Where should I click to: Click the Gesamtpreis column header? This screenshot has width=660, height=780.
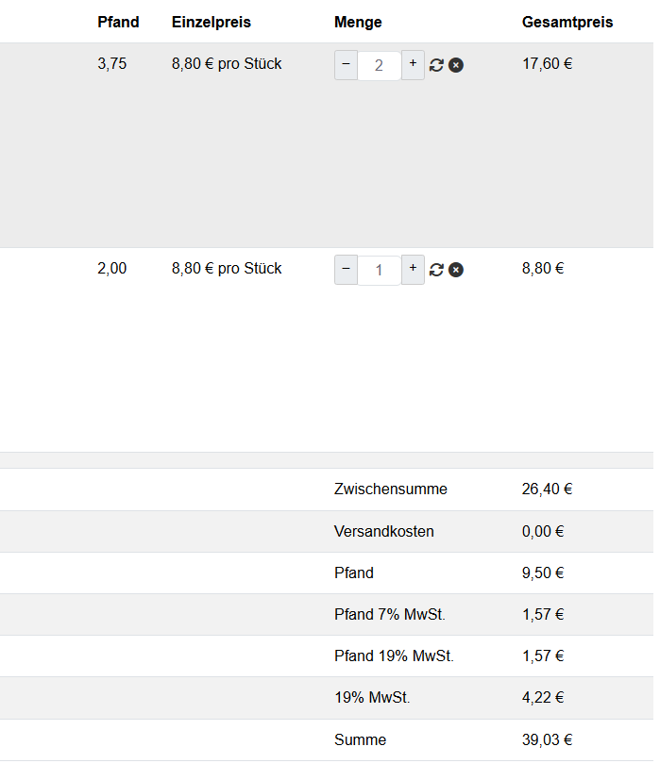[x=567, y=23]
